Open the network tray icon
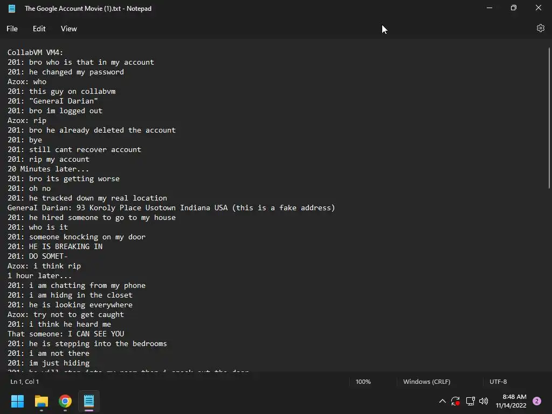Image resolution: width=552 pixels, height=414 pixels. pyautogui.click(x=470, y=401)
